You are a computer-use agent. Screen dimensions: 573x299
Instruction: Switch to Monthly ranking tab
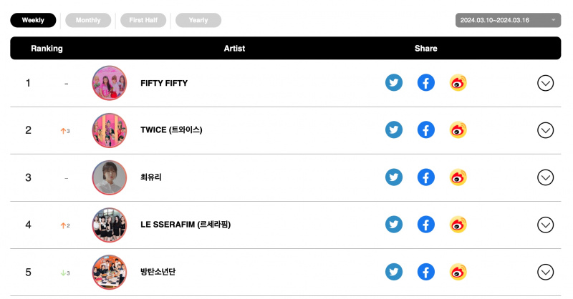click(x=88, y=21)
